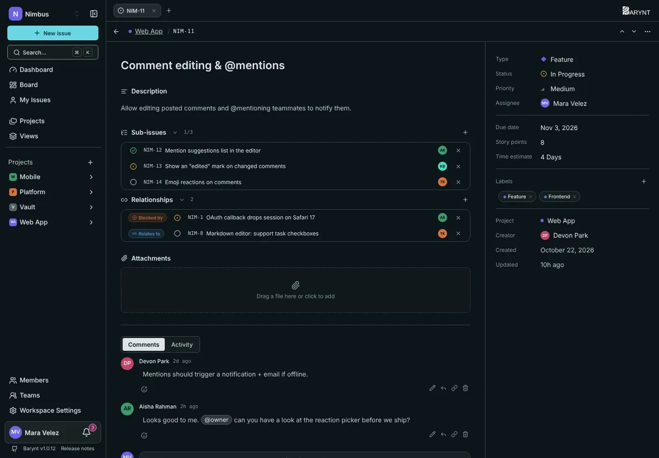Open a new tab with plus
This screenshot has height=458, width=659.
(x=169, y=11)
